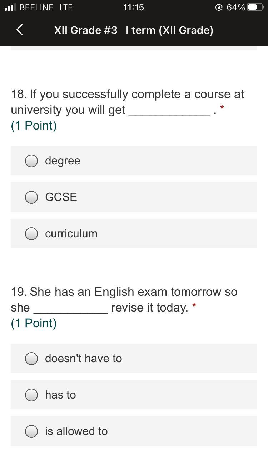Tap the 11:15 clock in status bar
This screenshot has width=268, height=476.
click(x=134, y=7)
